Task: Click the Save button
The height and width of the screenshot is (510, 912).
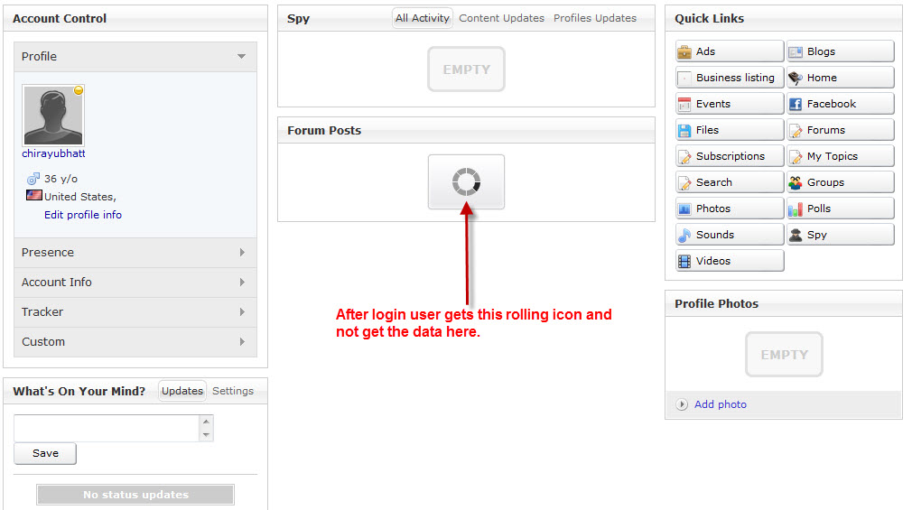Action: [x=45, y=453]
